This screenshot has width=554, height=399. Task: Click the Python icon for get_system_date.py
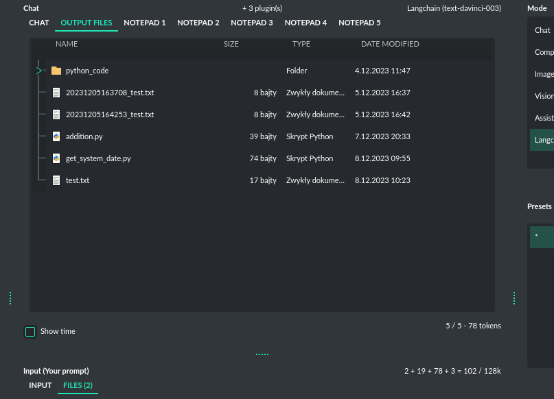point(56,158)
